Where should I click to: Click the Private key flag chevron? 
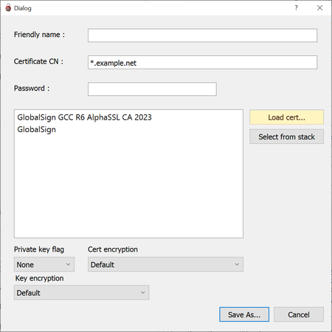click(x=68, y=264)
